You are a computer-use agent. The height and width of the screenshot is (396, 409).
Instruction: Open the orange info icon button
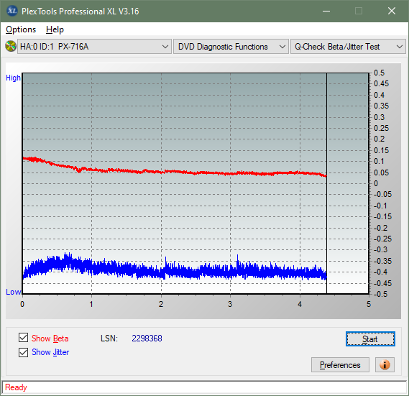385,364
